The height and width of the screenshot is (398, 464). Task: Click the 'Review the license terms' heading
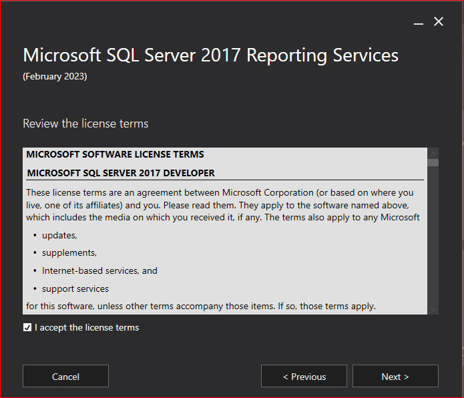(x=85, y=124)
